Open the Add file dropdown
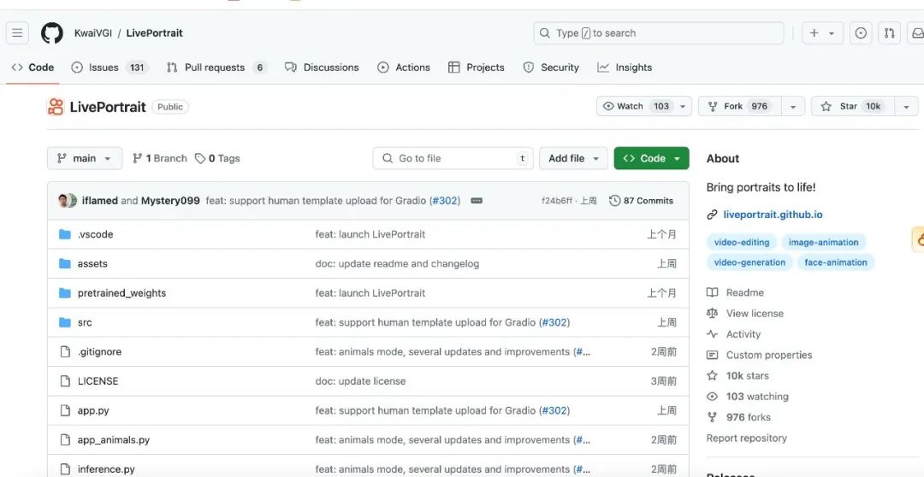Viewport: 924px width, 477px height. click(573, 158)
